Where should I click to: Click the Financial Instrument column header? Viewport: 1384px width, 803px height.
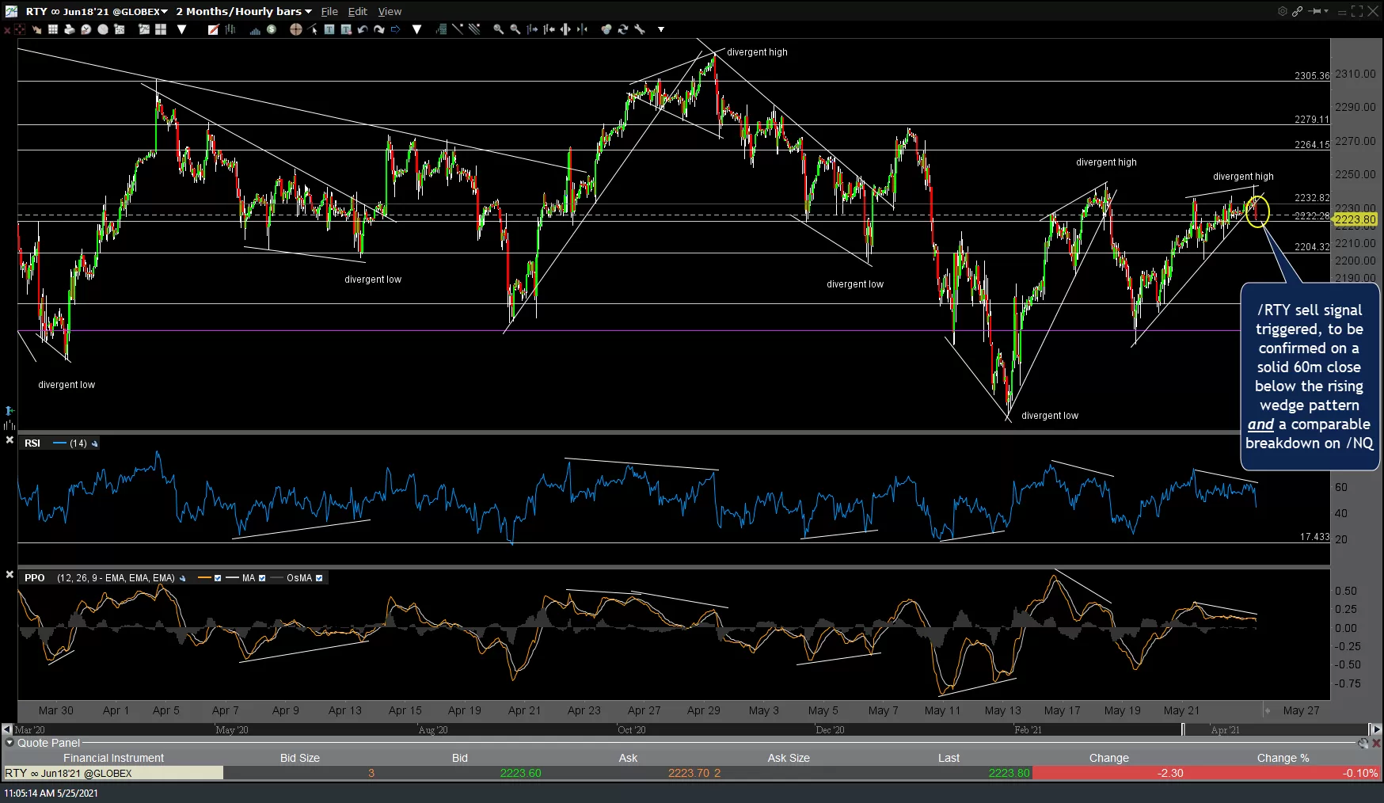click(113, 758)
